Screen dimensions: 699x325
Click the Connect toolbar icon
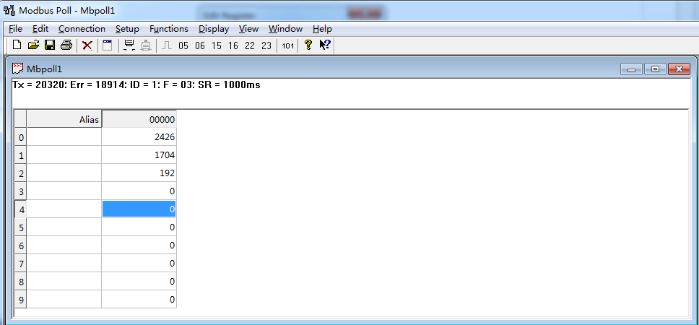point(130,45)
